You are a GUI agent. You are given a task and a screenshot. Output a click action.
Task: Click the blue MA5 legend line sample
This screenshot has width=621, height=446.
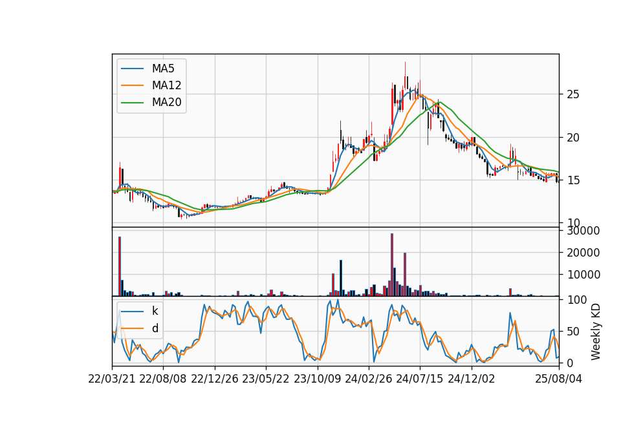click(132, 69)
